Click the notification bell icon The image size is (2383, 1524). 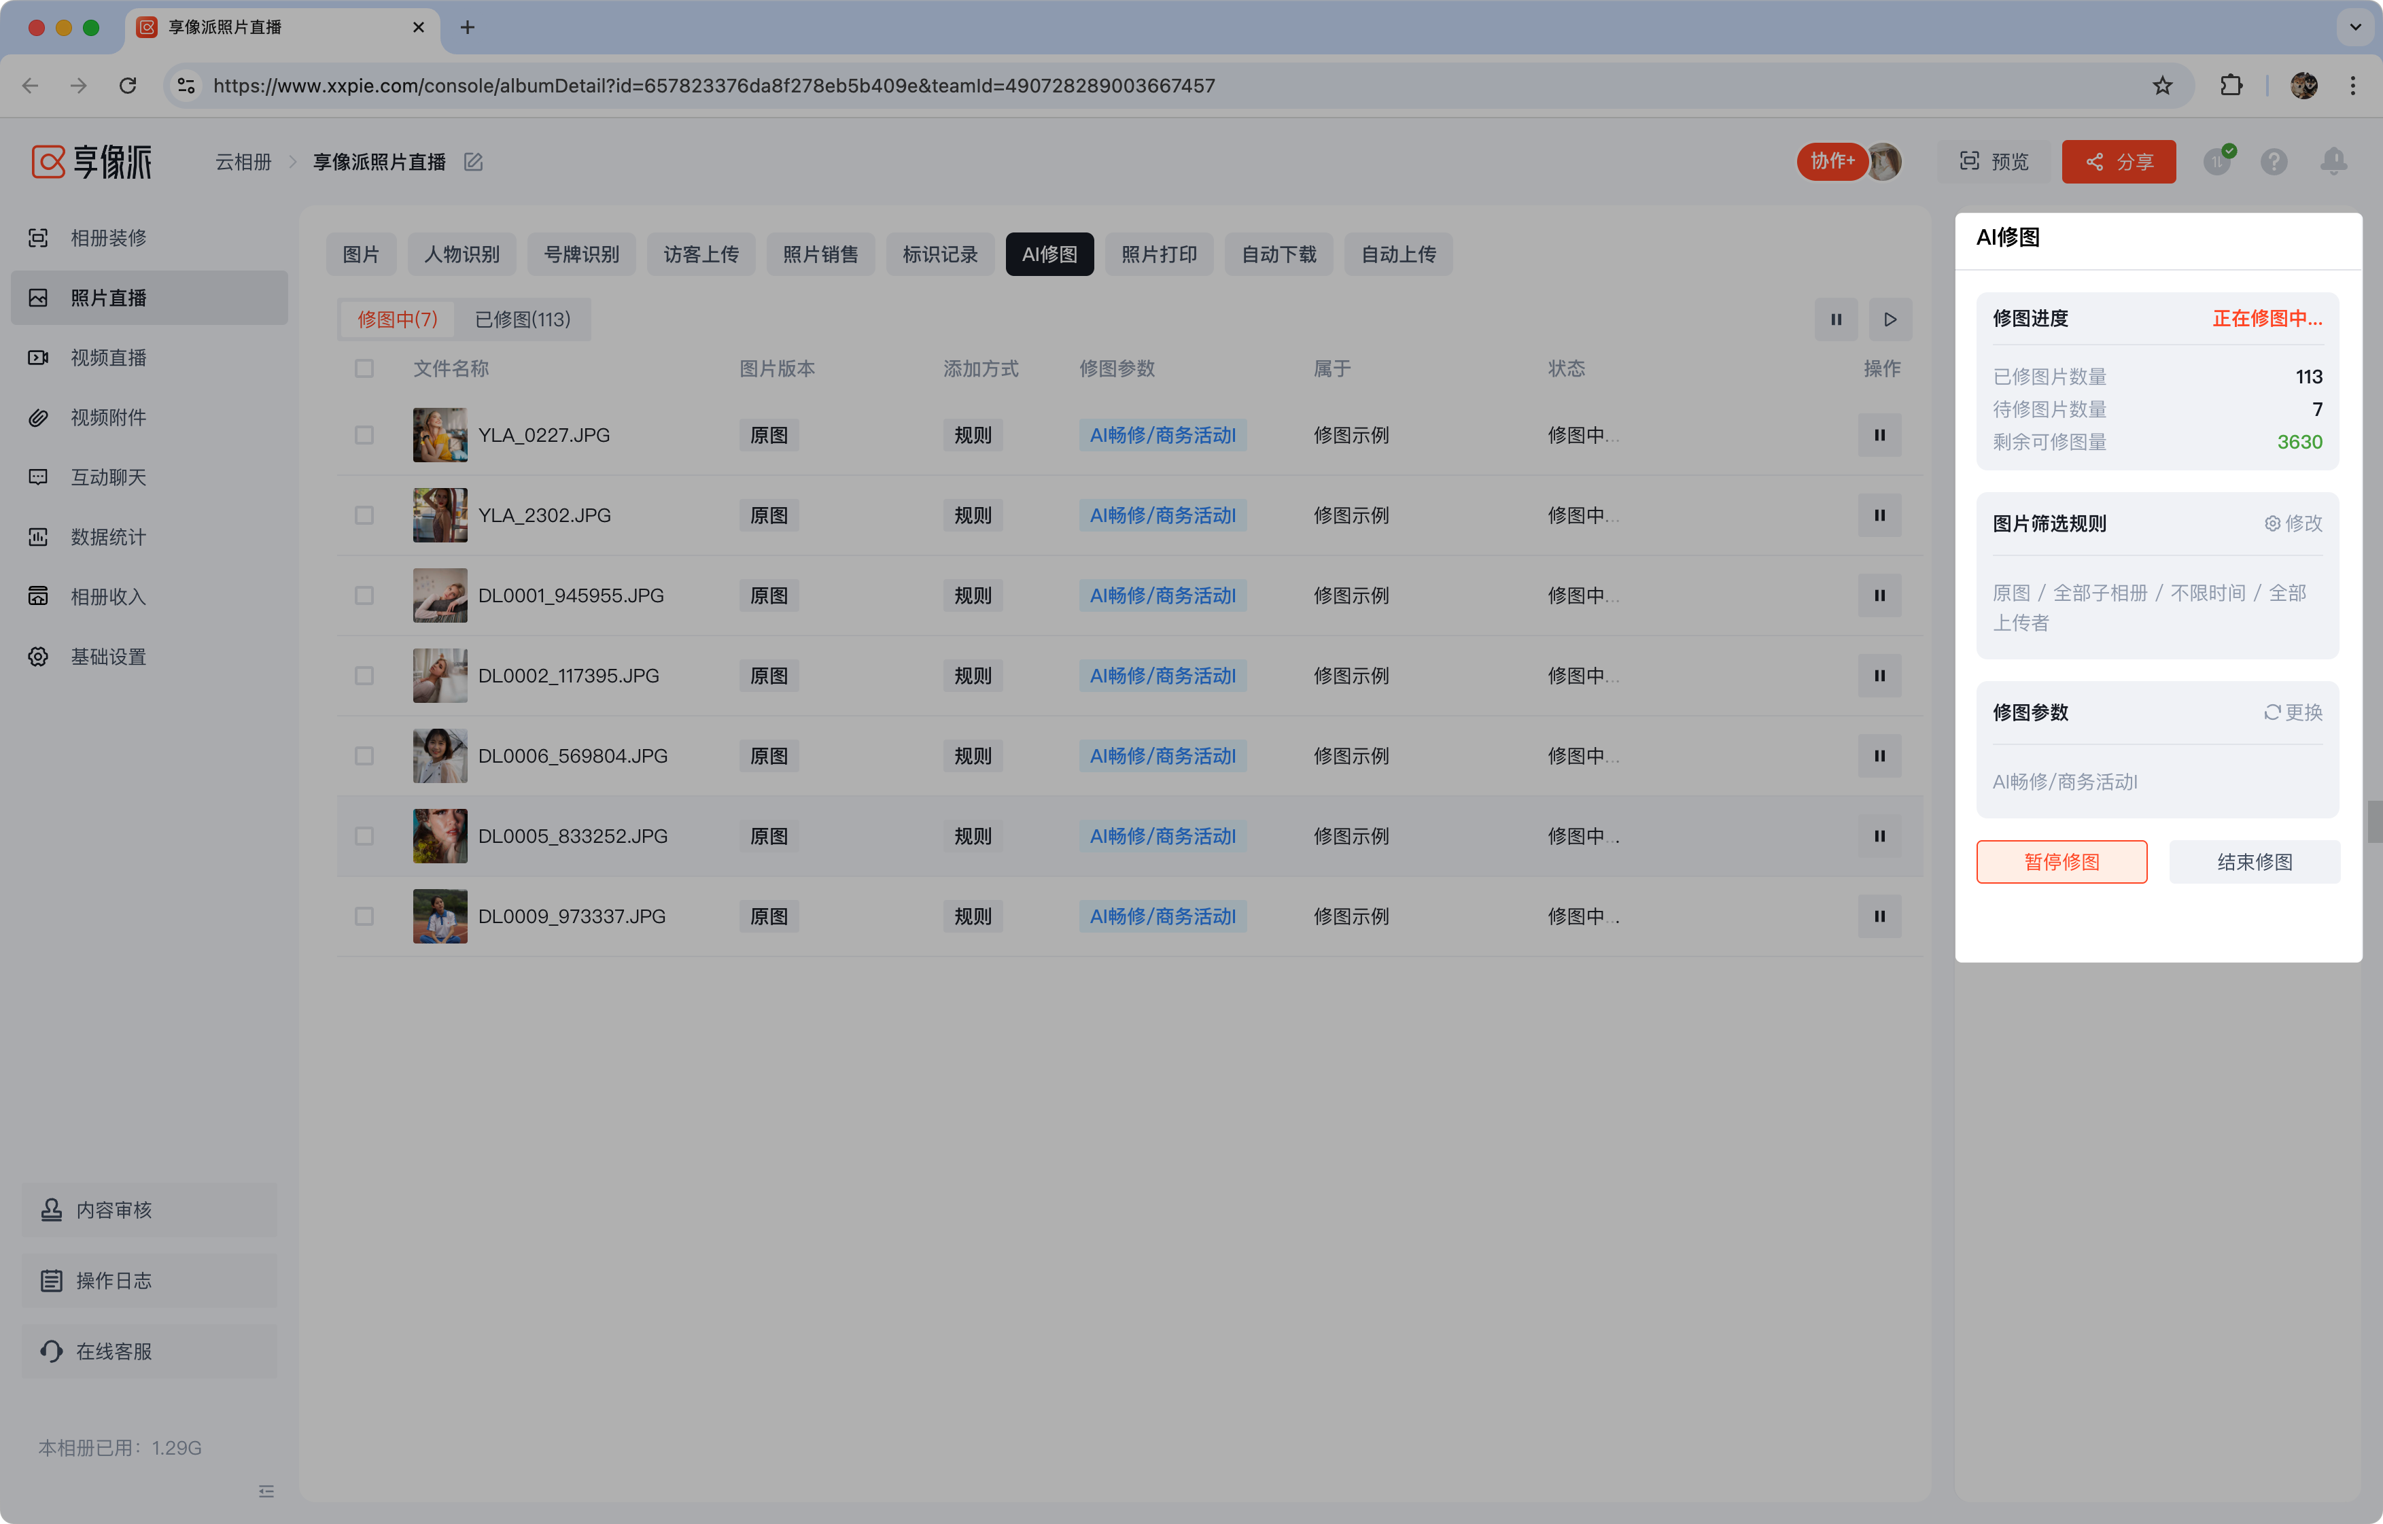pos(2333,161)
